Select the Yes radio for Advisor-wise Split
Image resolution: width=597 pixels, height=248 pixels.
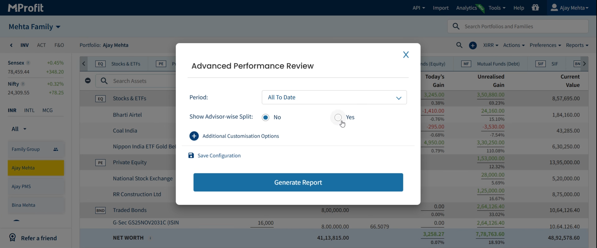click(338, 117)
